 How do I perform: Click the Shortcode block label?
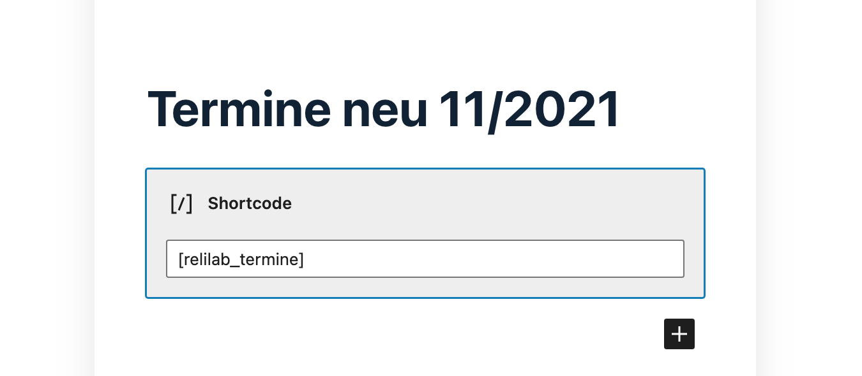pyautogui.click(x=250, y=203)
